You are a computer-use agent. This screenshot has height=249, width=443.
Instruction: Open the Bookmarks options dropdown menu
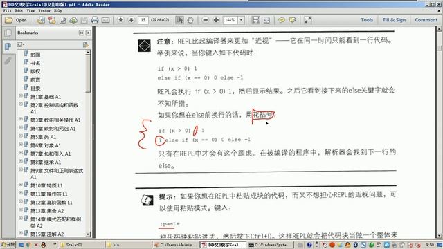coord(21,44)
